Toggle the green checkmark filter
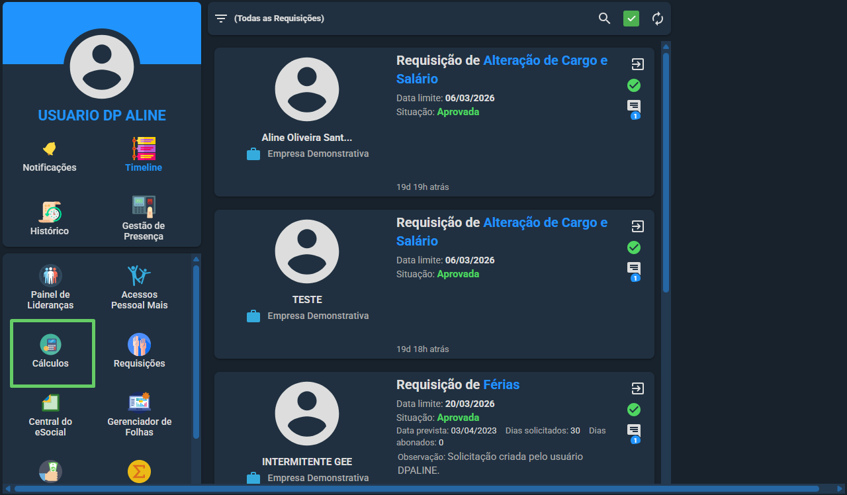Image resolution: width=847 pixels, height=495 pixels. [631, 19]
